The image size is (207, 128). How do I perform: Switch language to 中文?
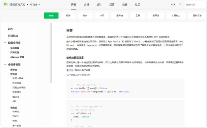click(x=173, y=5)
